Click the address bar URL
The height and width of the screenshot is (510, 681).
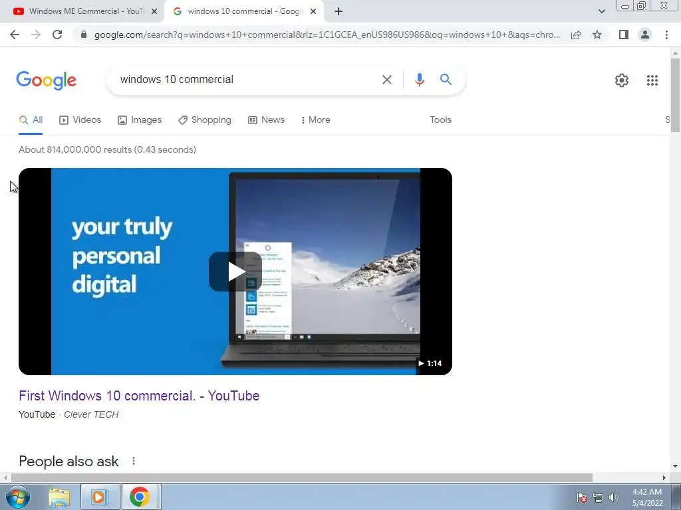click(x=327, y=35)
